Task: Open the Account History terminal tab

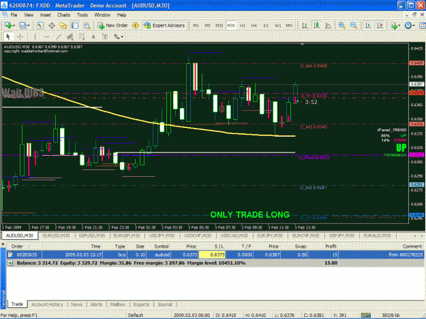Action: tap(47, 304)
